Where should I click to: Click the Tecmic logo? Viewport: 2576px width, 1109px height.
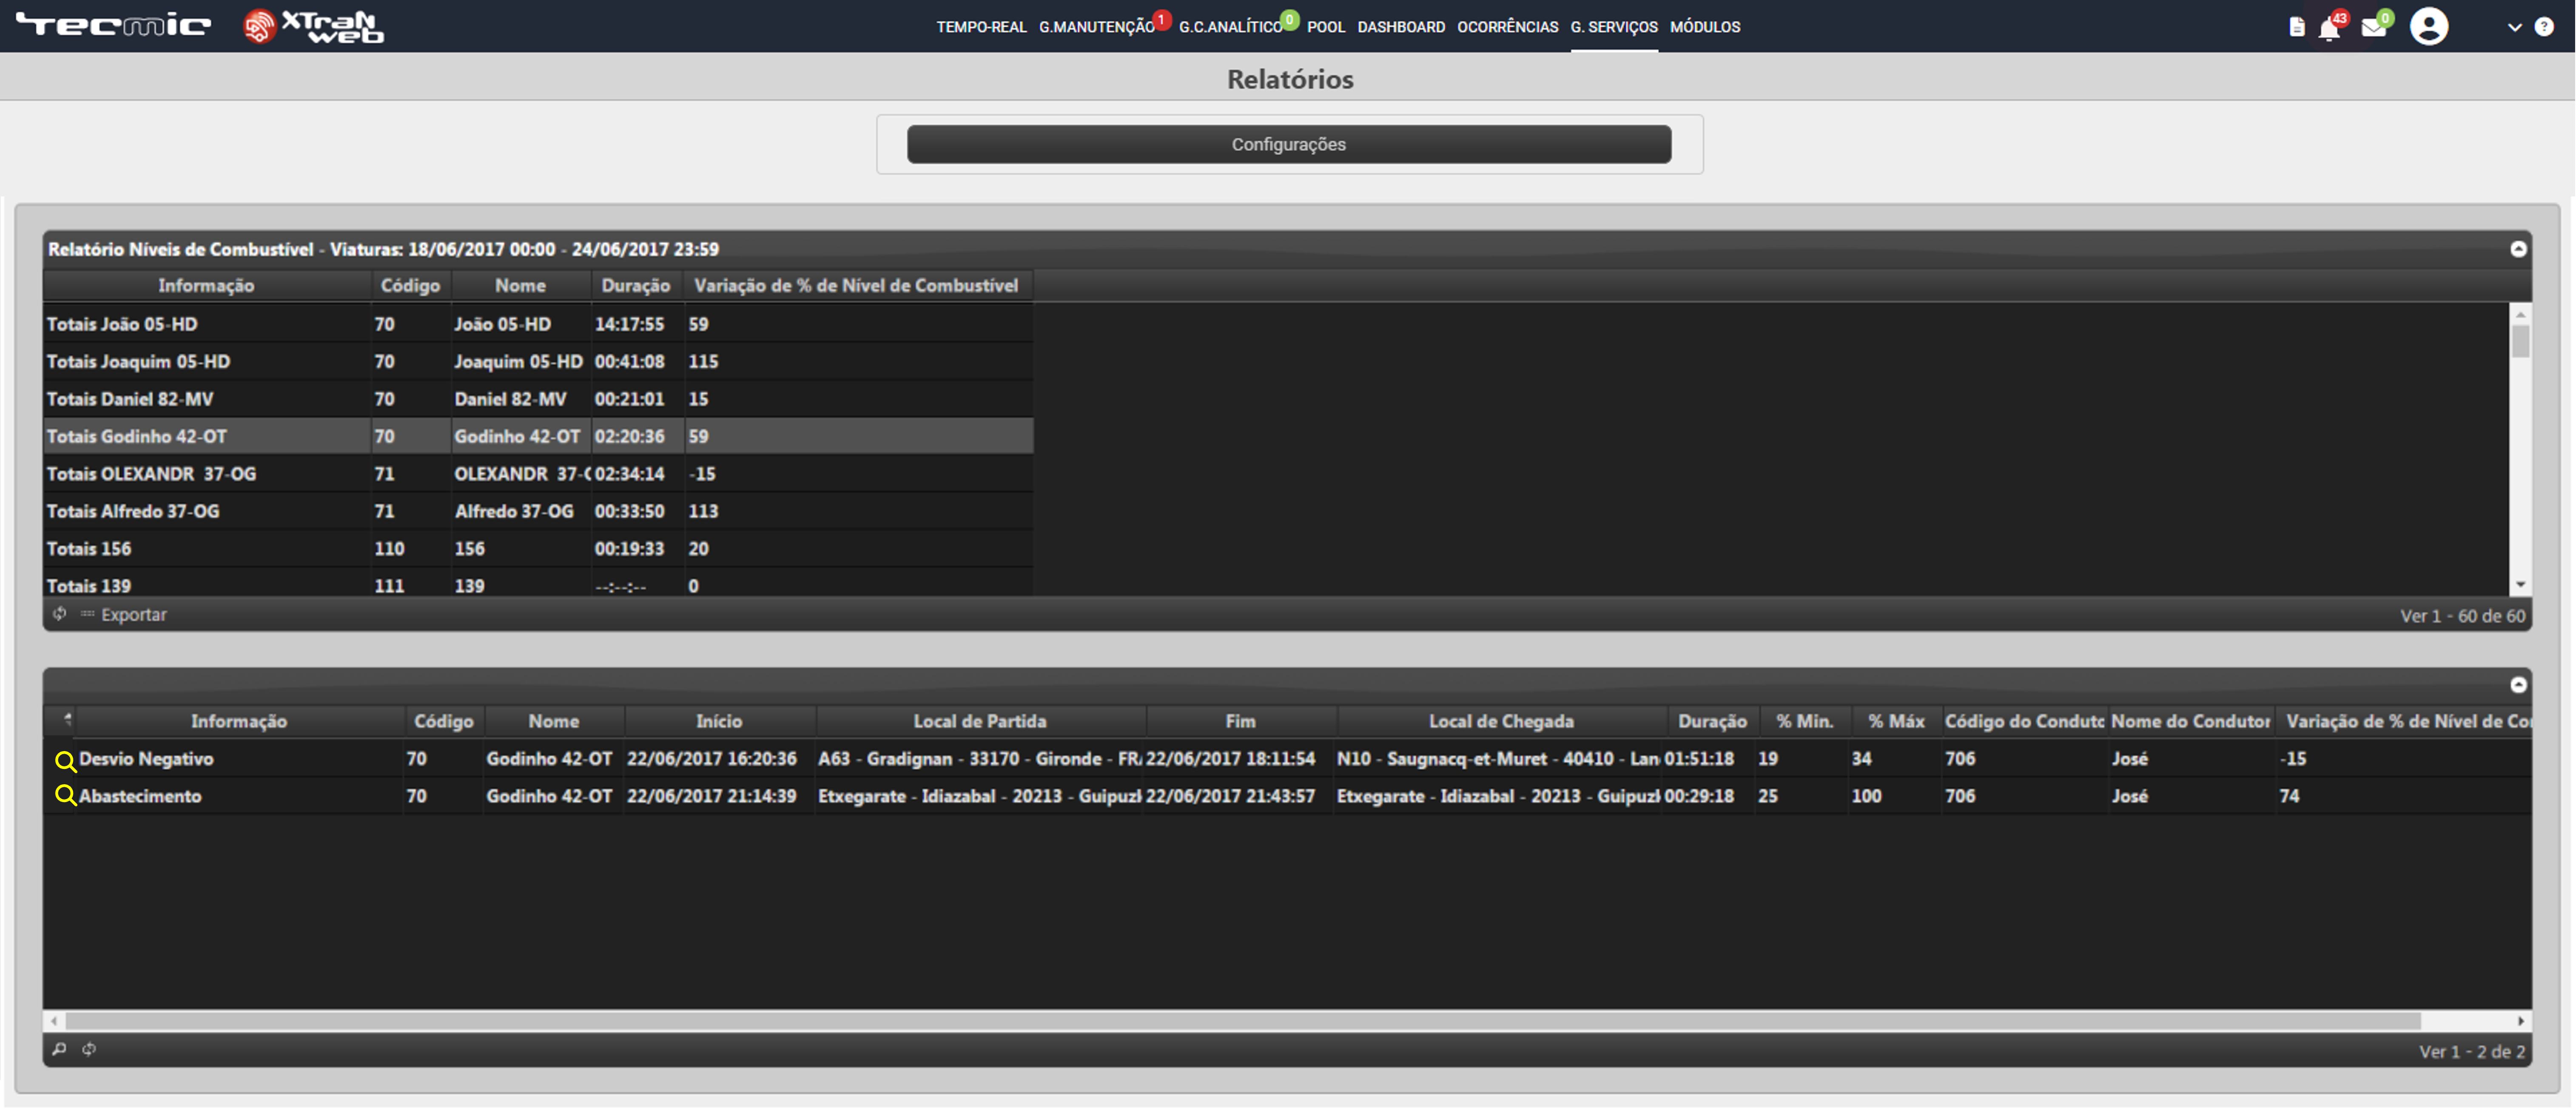(113, 25)
